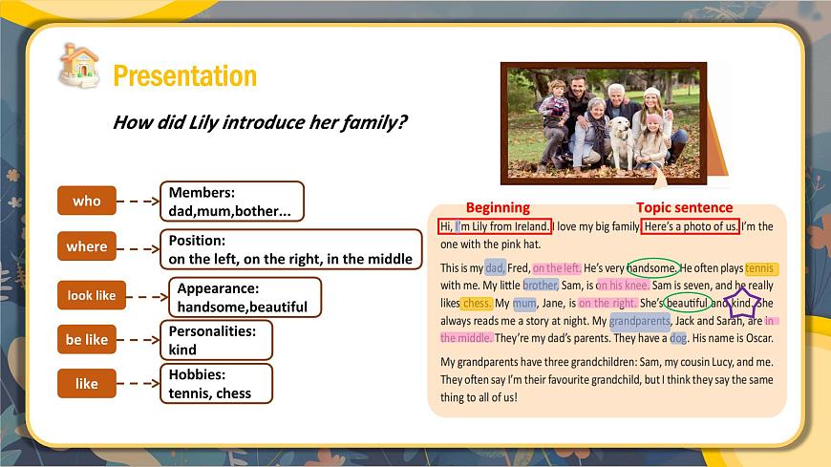Image resolution: width=831 pixels, height=467 pixels.
Task: Click the 'like' label button
Action: [87, 383]
